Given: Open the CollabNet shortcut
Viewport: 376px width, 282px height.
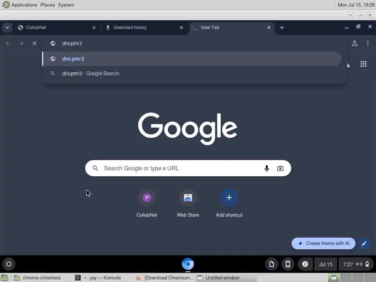Looking at the screenshot, I should [x=147, y=203].
